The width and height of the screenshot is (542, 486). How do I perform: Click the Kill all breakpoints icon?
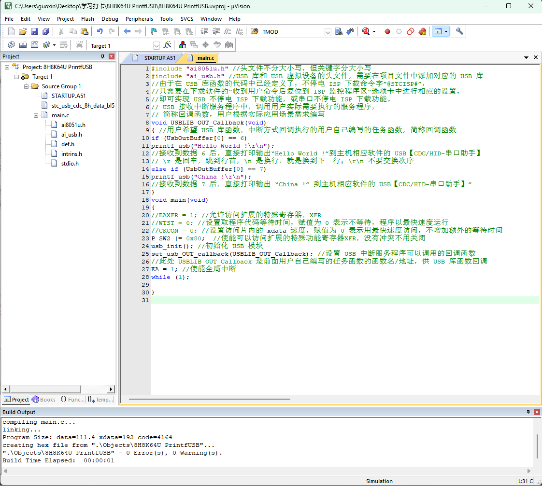coord(422,31)
